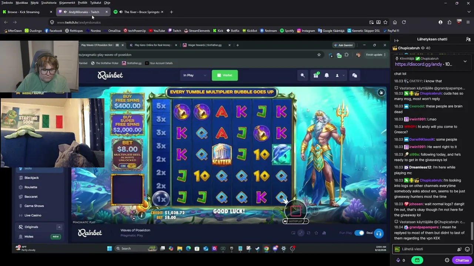Click the channel points green button
This screenshot has width=474, height=266.
[x=417, y=260]
